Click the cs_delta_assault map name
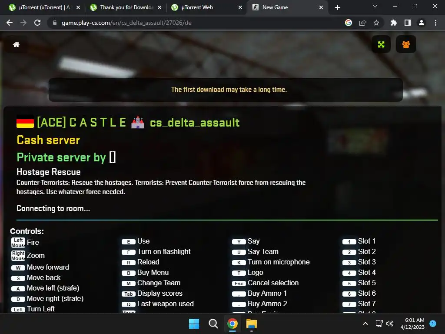Image resolution: width=445 pixels, height=334 pixels. click(195, 123)
